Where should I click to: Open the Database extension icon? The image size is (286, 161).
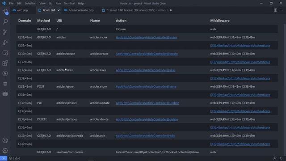[5, 84]
